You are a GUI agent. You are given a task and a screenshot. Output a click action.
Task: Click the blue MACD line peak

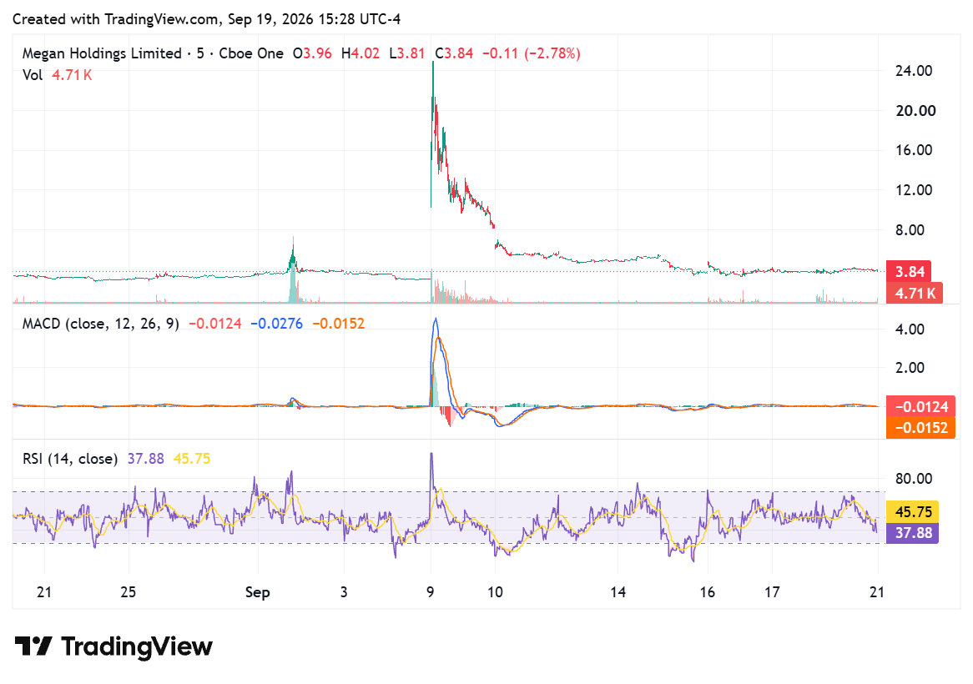(436, 319)
